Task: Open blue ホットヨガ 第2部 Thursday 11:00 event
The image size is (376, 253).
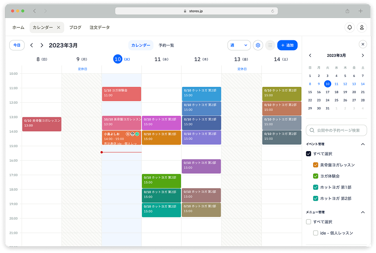Action: point(202,94)
